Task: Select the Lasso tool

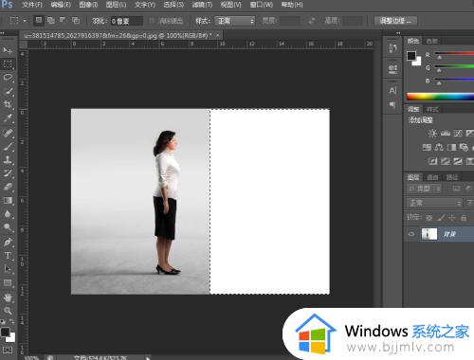Action: click(8, 78)
